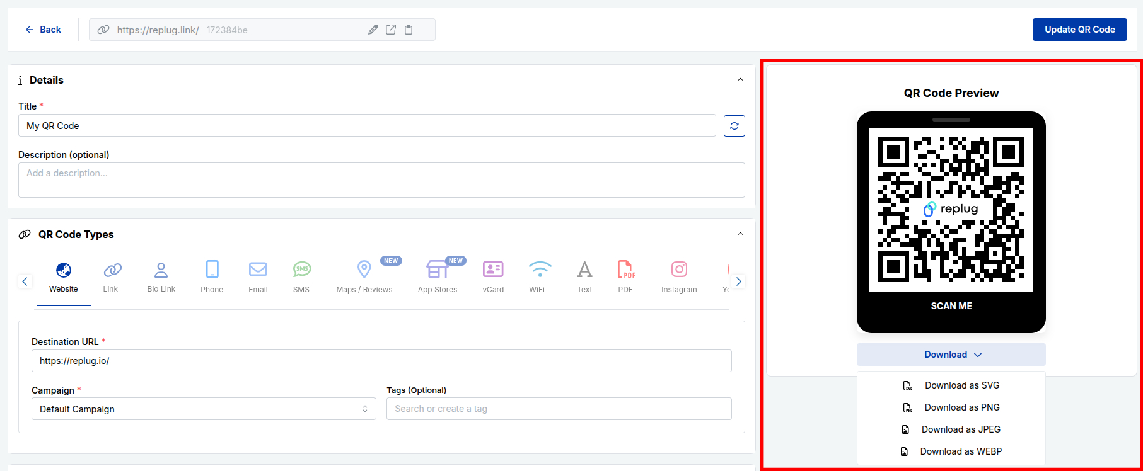1143x471 pixels.
Task: Toggle the Download dropdown button
Action: click(951, 355)
